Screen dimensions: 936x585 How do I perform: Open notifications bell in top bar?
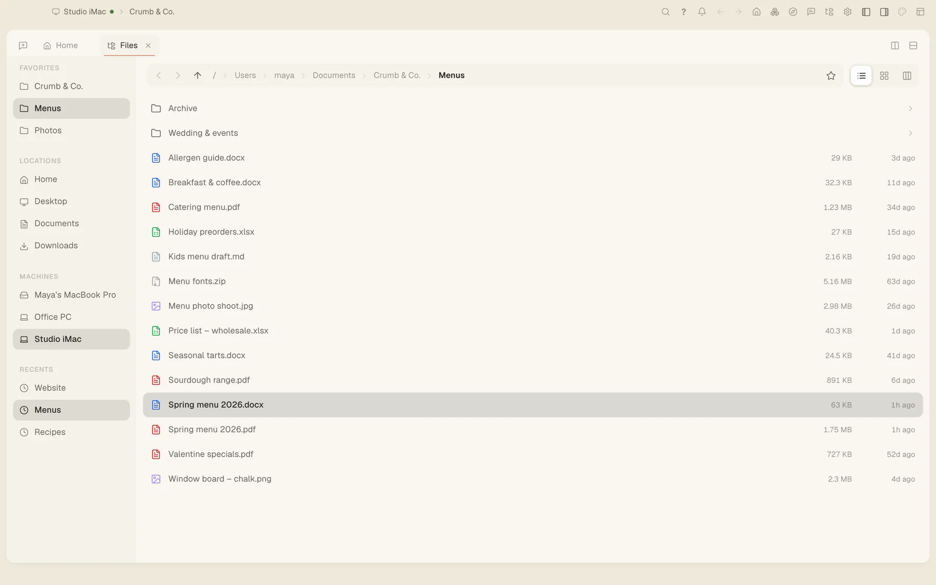click(701, 11)
